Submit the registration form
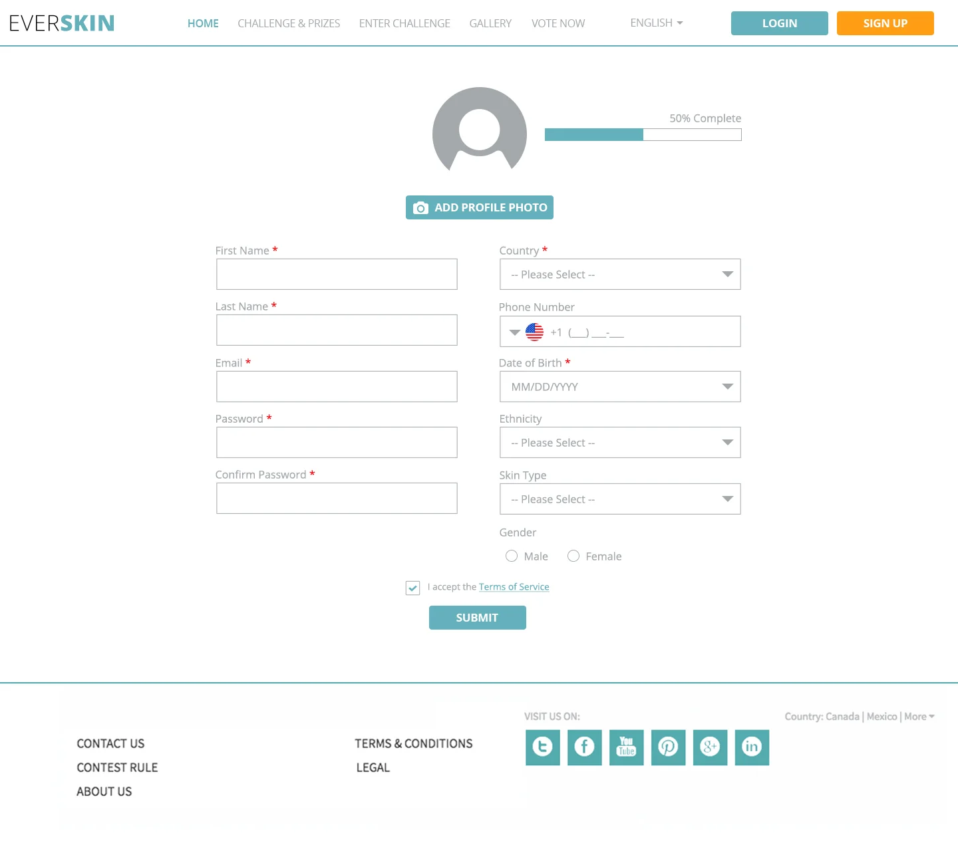The width and height of the screenshot is (958, 845). pos(478,618)
